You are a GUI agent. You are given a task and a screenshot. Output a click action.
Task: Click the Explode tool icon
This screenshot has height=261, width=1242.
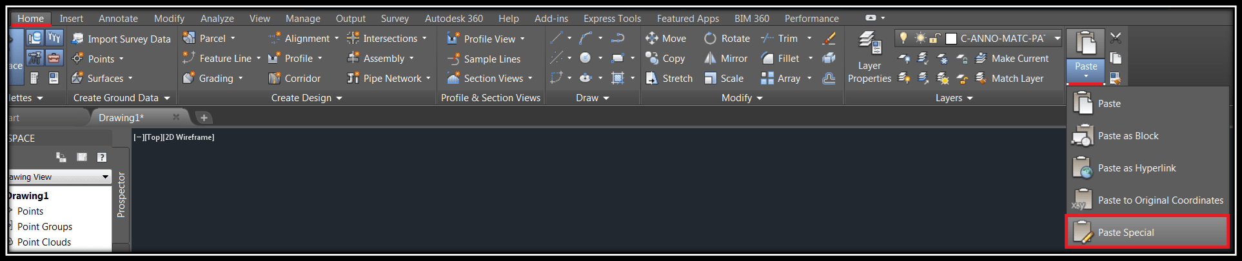pyautogui.click(x=829, y=58)
